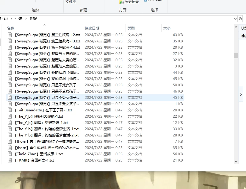Select 魅魔与人妻的愿... file sized 32 KB

[95, 60]
